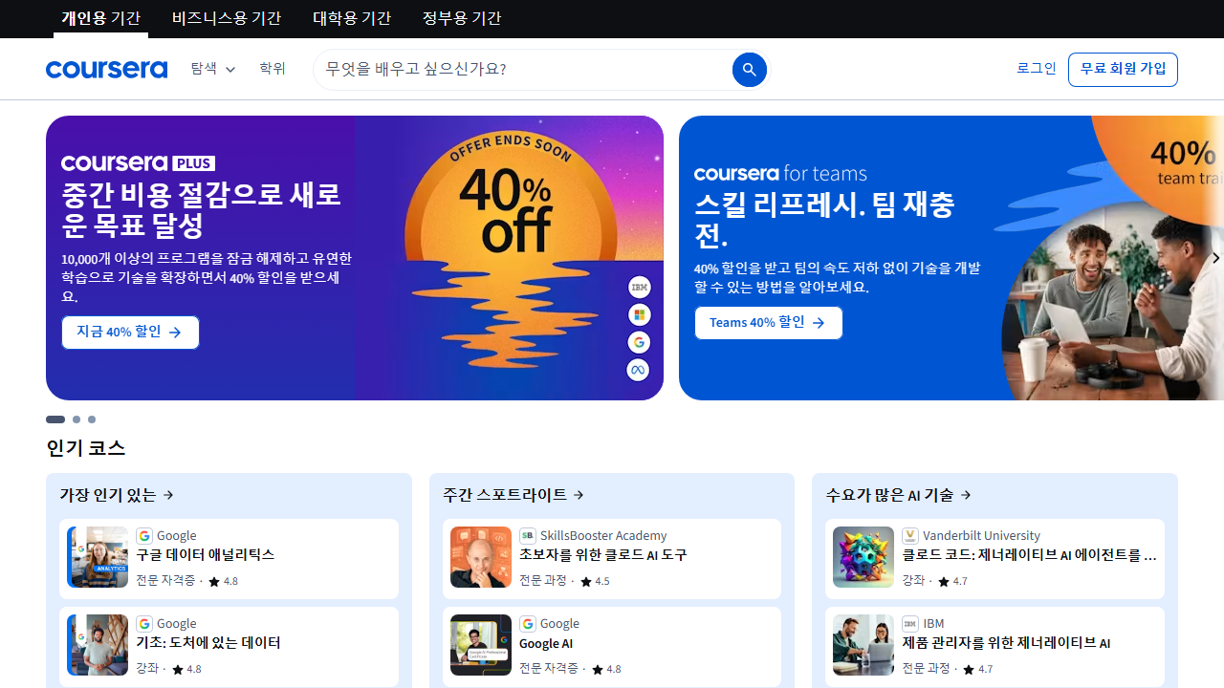This screenshot has width=1224, height=688.
Task: Open thumbnail of Vanderbilt 클로드 코드 course
Action: pos(863,557)
